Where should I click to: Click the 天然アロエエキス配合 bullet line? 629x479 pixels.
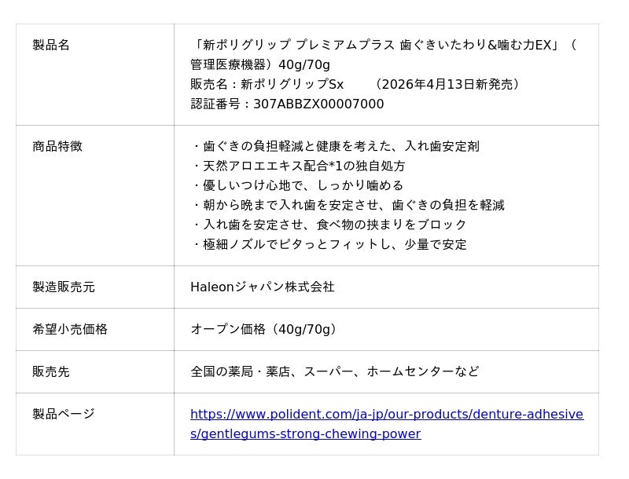click(x=299, y=166)
